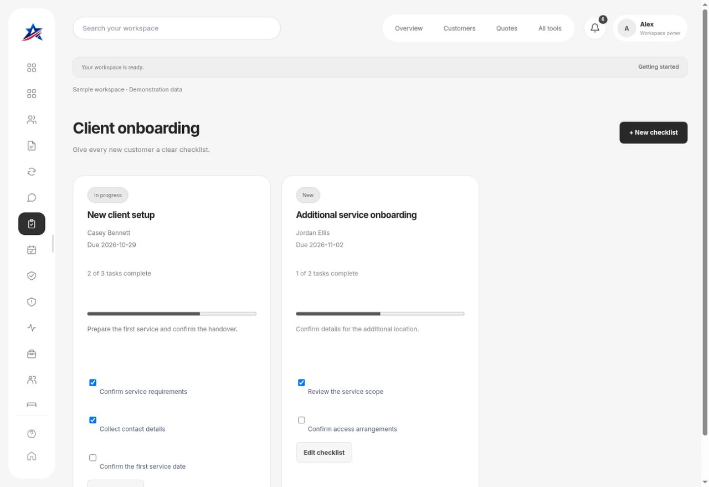Check 'Confirm access arrangements' checkbox
This screenshot has height=487, width=709.
(x=301, y=420)
